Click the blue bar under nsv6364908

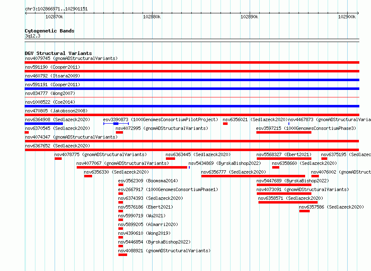pos(44,124)
